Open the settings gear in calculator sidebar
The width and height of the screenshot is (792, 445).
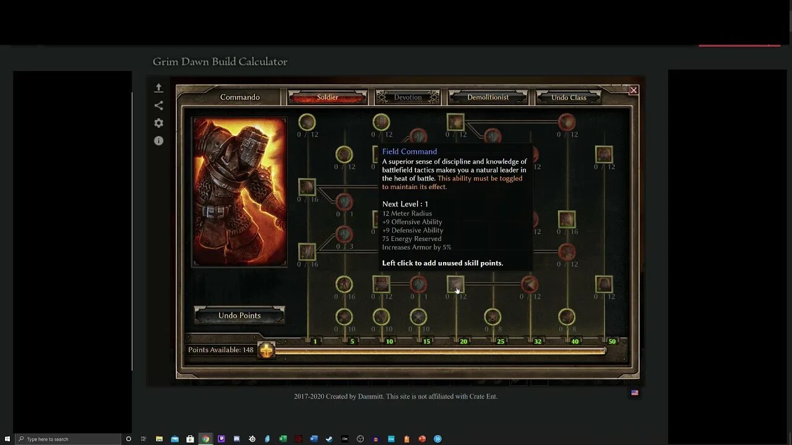[x=158, y=123]
